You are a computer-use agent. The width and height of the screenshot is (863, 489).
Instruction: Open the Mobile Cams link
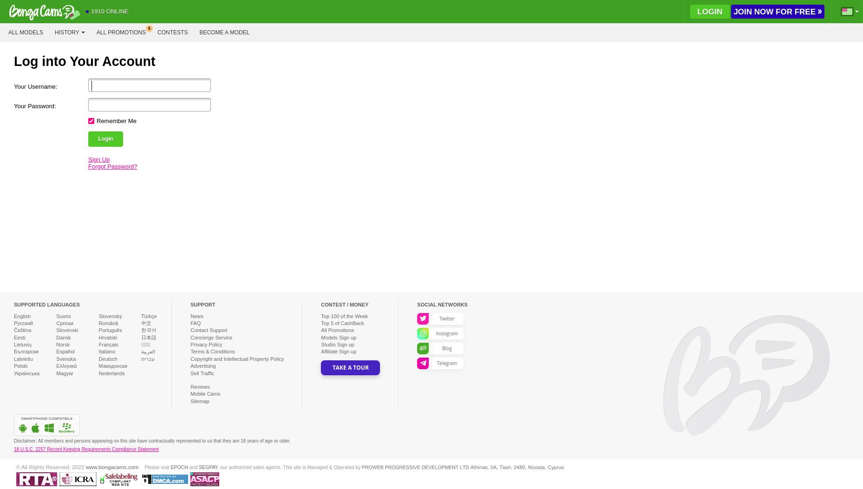[x=205, y=394]
